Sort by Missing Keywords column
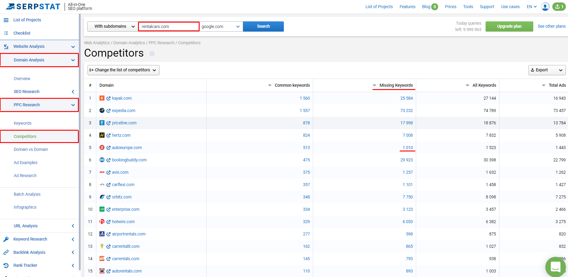The image size is (568, 277). (x=393, y=85)
